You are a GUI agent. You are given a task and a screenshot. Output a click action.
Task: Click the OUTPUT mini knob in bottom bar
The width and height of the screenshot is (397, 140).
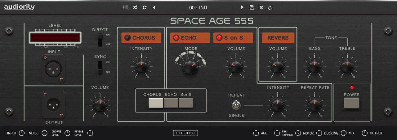pos(365,133)
